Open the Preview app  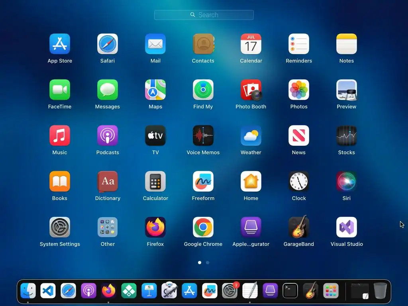pyautogui.click(x=347, y=90)
